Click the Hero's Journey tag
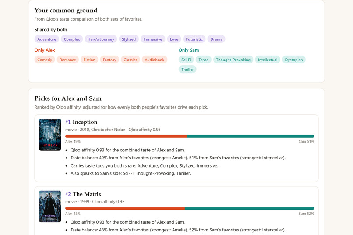The height and width of the screenshot is (235, 353). point(101,39)
